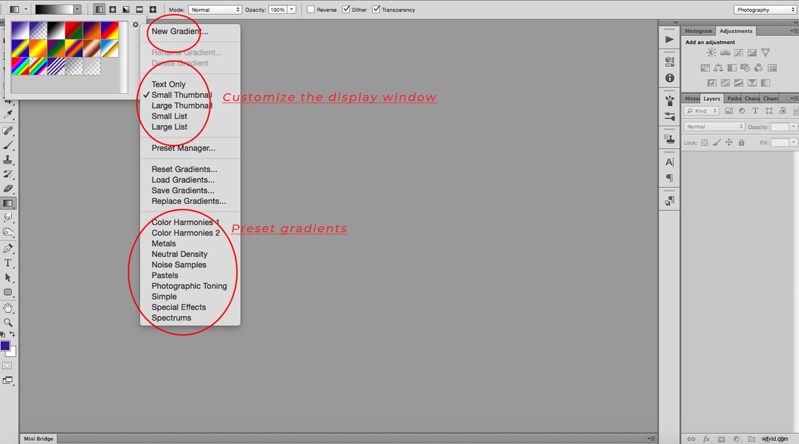Pick the rainbow spectrum gradient swatch
799x444 pixels.
20,67
